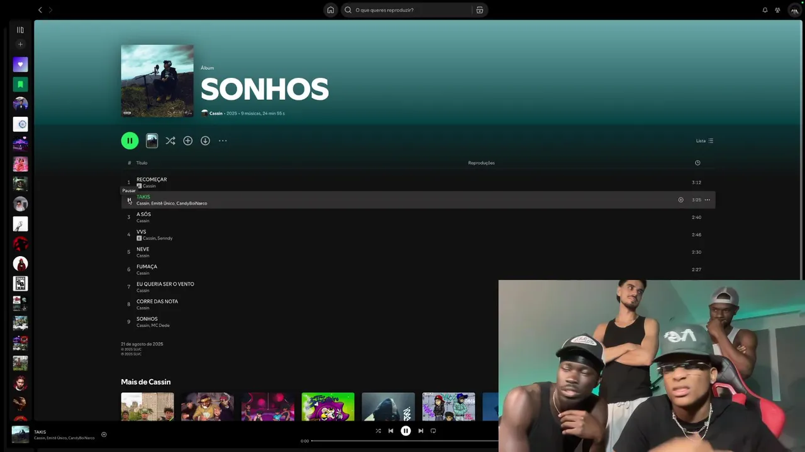Expand Your Library sidebar

pyautogui.click(x=20, y=30)
